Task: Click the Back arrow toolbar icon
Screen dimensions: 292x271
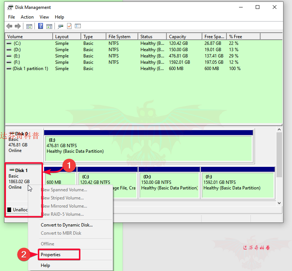Action: click(9, 26)
